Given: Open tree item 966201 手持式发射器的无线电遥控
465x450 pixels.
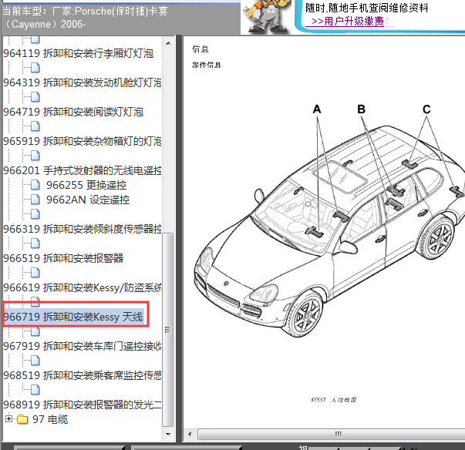Looking at the screenshot, I should [83, 170].
